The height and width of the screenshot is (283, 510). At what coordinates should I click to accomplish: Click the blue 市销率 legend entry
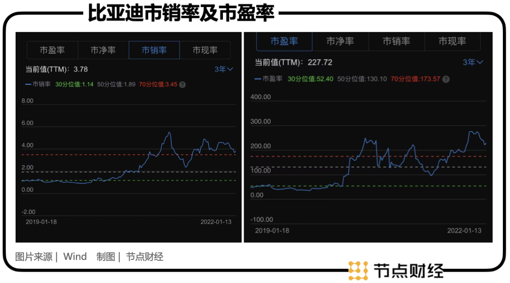pyautogui.click(x=38, y=84)
